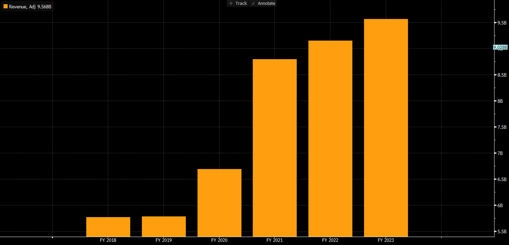The image size is (509, 245).
Task: Select the Revenue, Adj 9.568B legend label
Action: coord(30,6)
